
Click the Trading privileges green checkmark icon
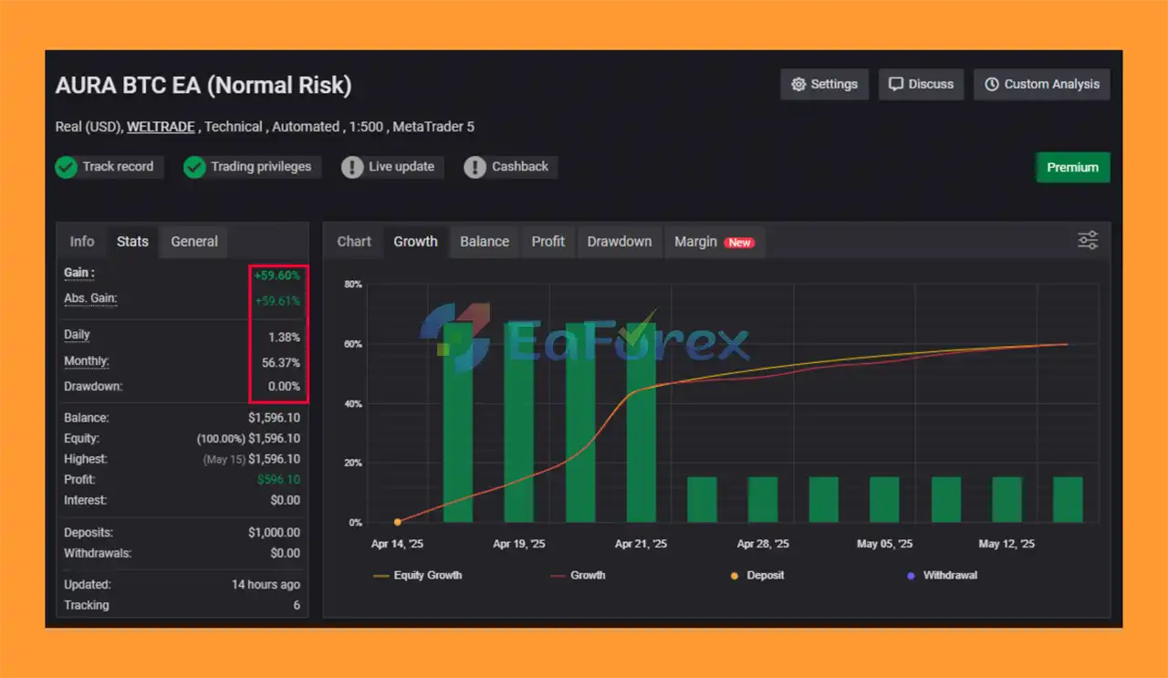pyautogui.click(x=194, y=167)
